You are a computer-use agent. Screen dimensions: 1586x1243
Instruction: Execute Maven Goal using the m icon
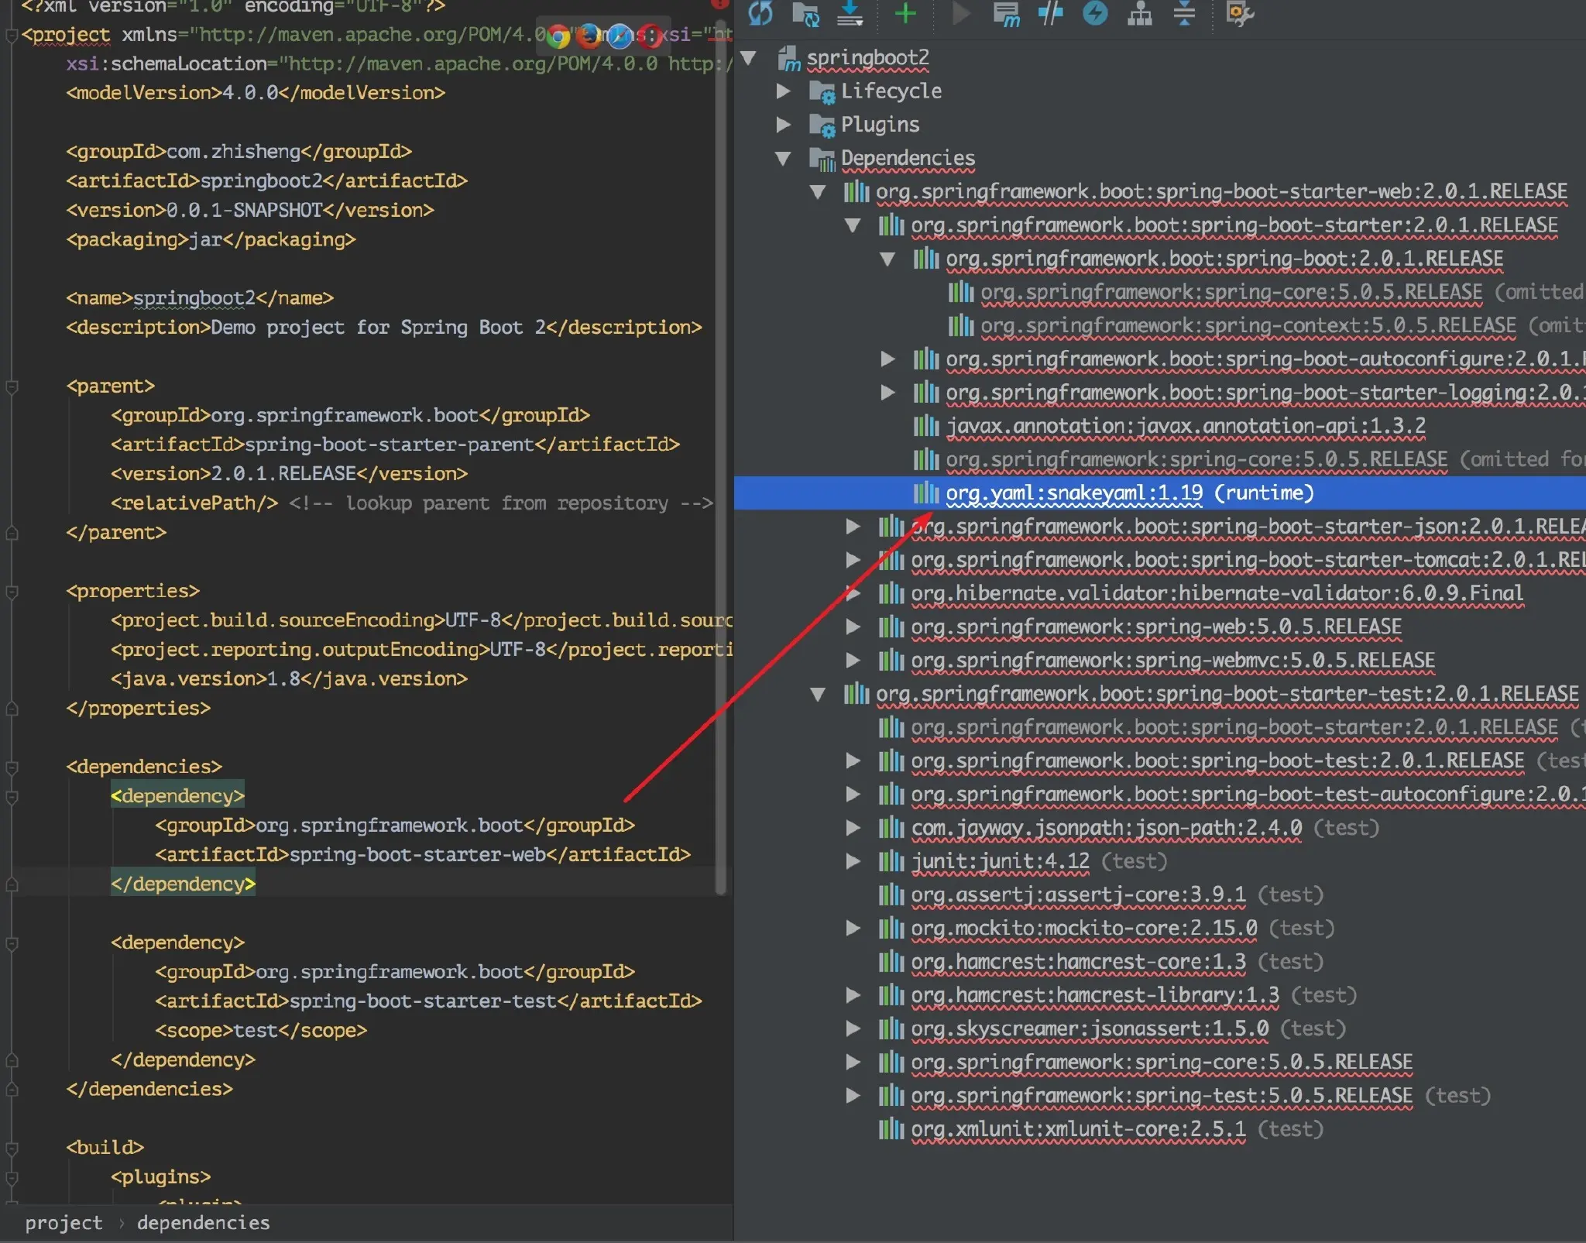pyautogui.click(x=1007, y=14)
